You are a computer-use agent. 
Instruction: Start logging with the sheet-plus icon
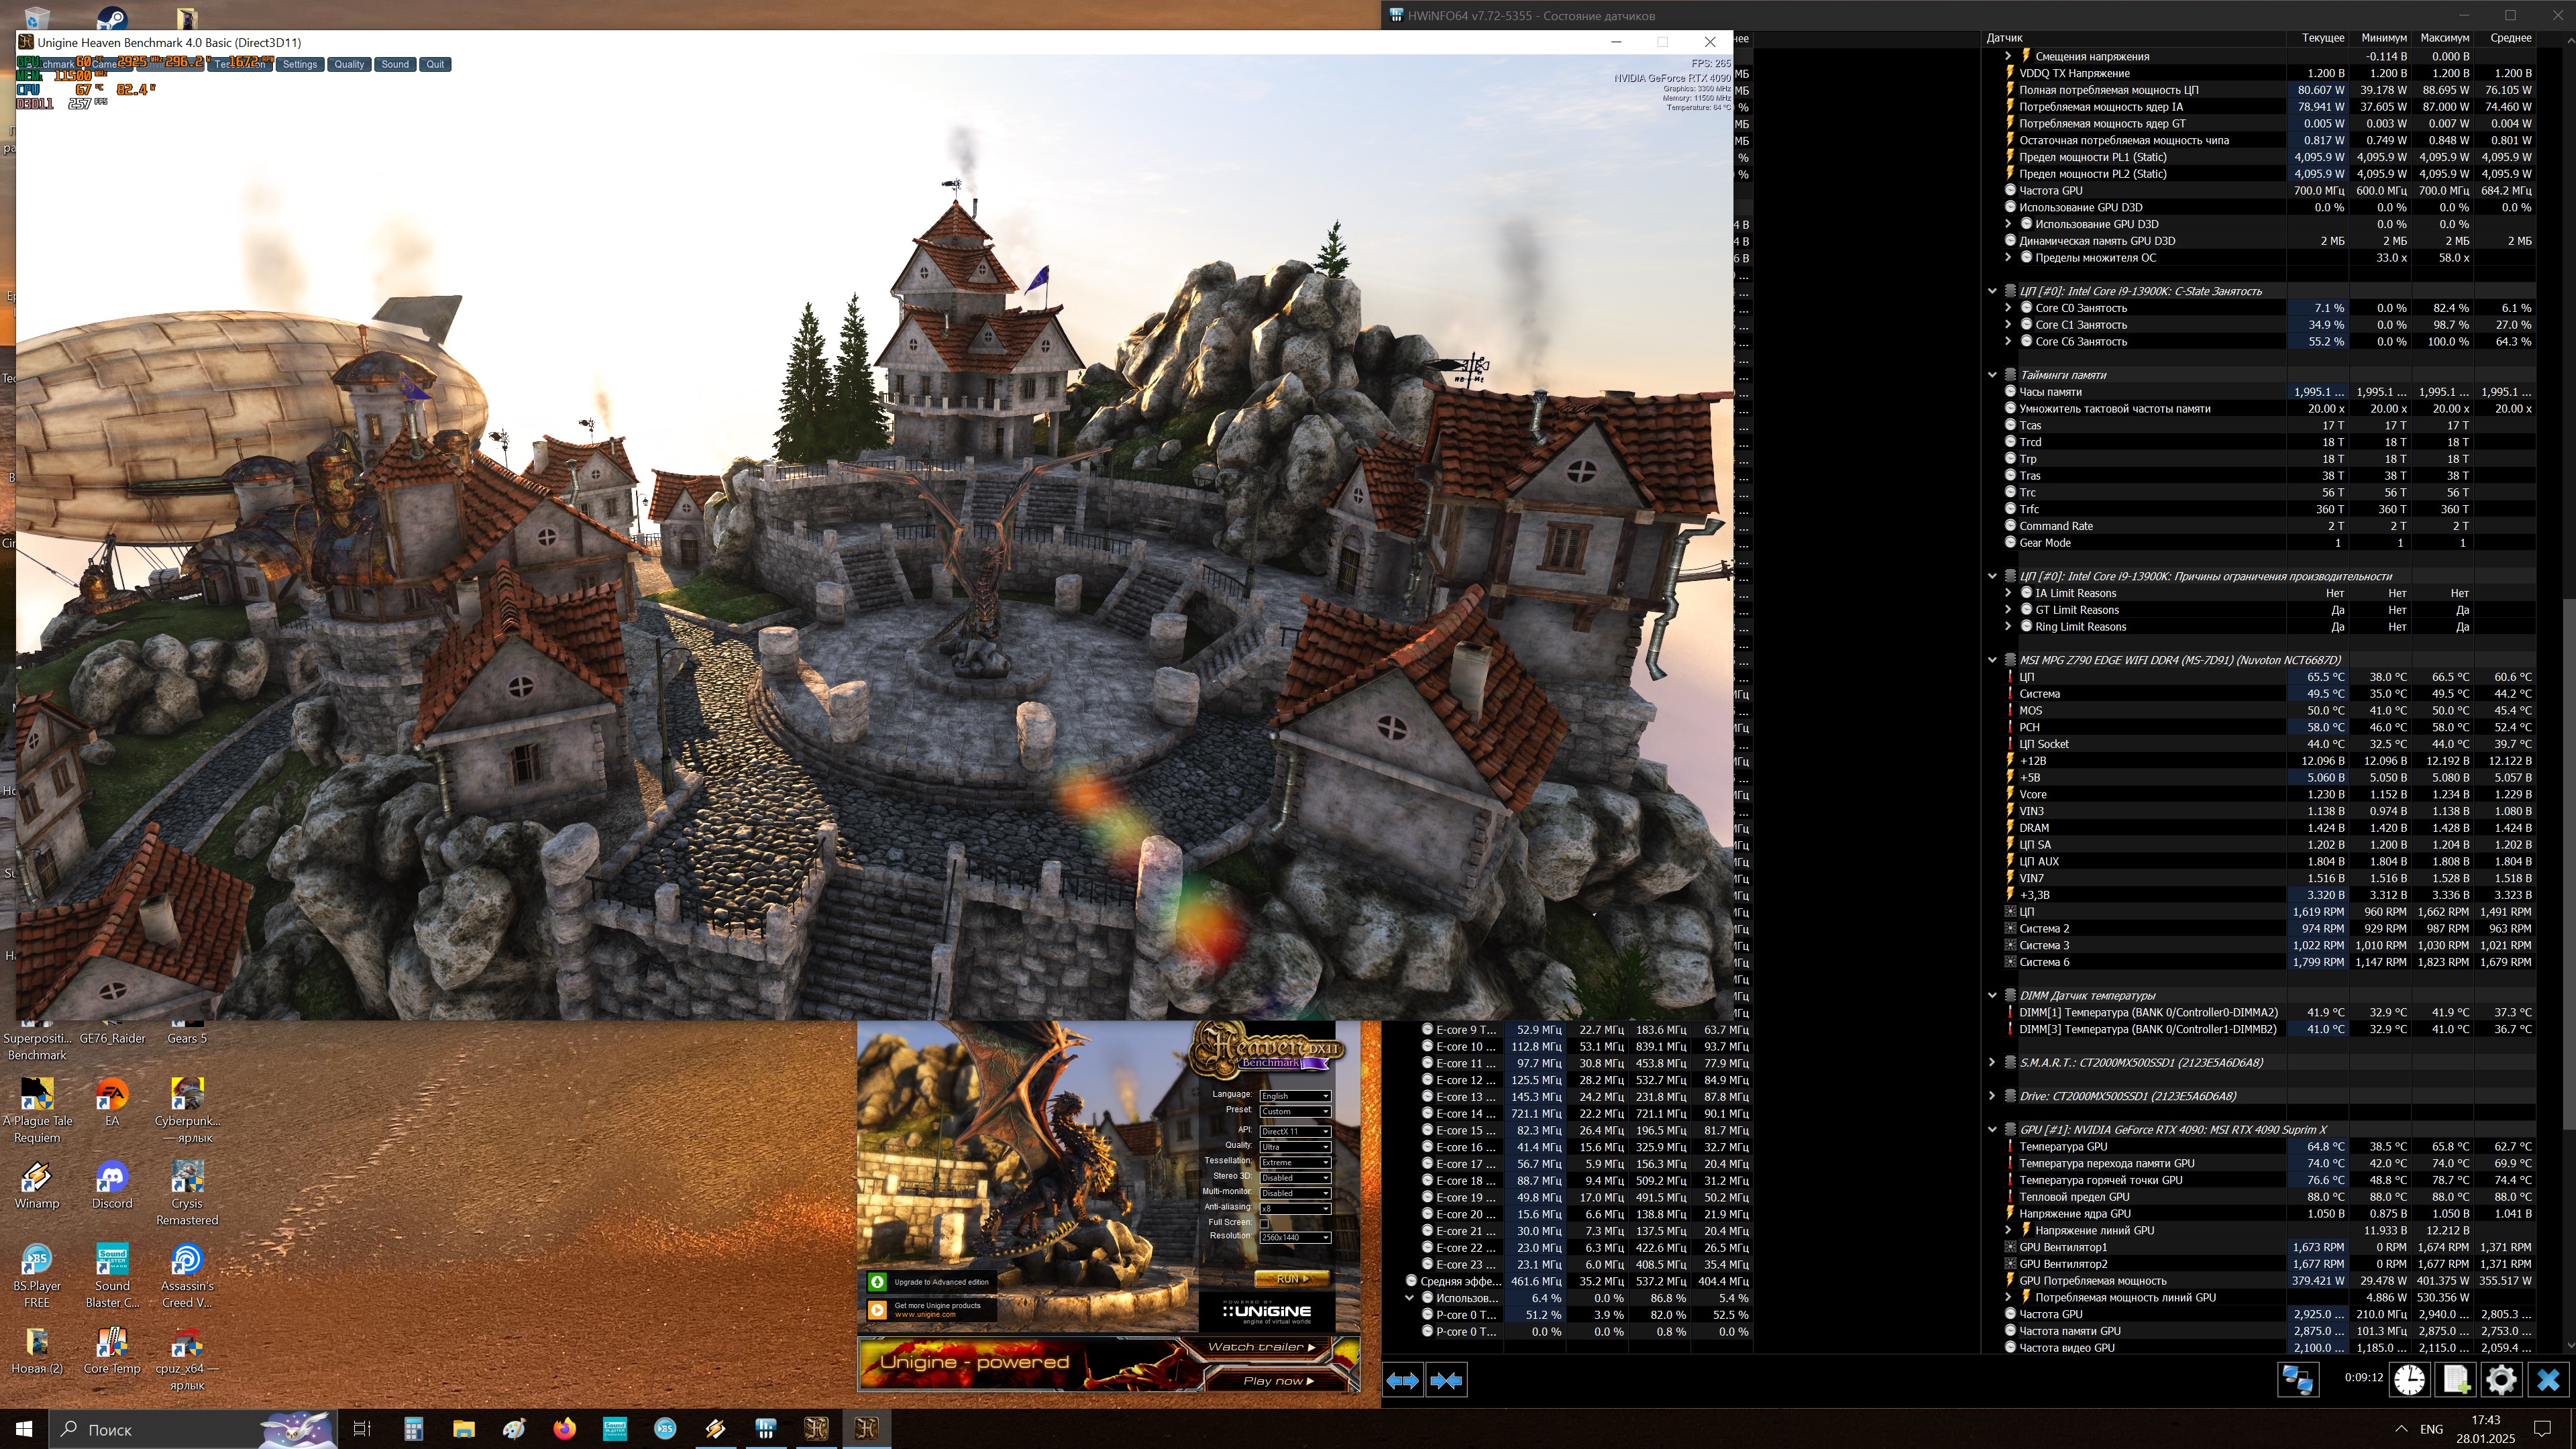(x=2456, y=1380)
